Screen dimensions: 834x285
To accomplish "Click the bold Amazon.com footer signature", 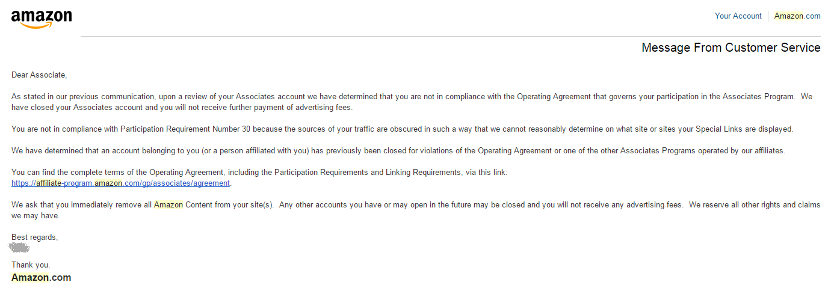I will (42, 278).
